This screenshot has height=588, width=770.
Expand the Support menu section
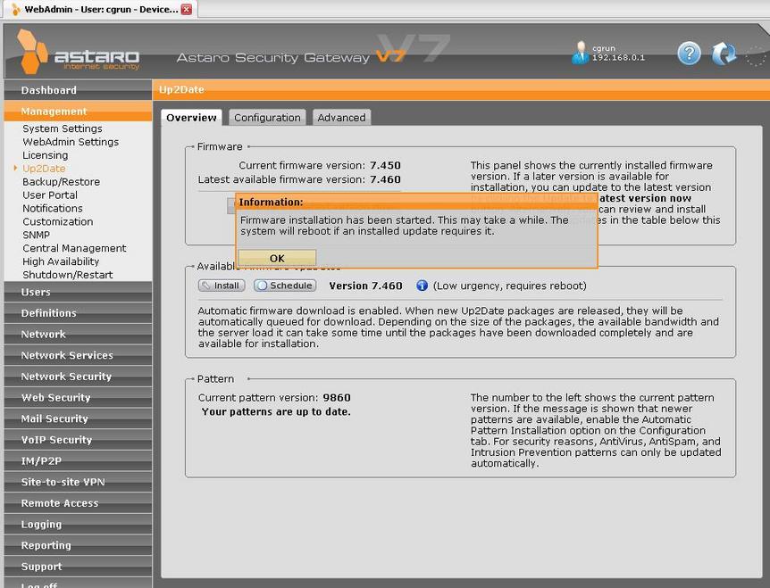pos(78,566)
